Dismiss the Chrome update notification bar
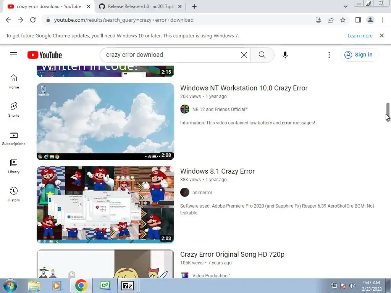This screenshot has height=293, width=391. 381,35
